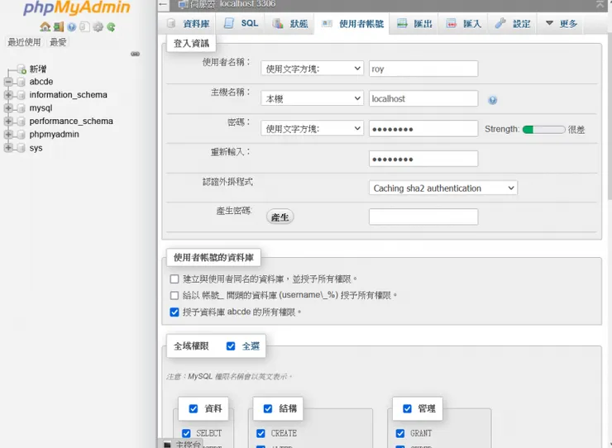Viewport: 612px width, 448px height.
Task: Reload navigation panel green refresh icon
Action: point(112,26)
